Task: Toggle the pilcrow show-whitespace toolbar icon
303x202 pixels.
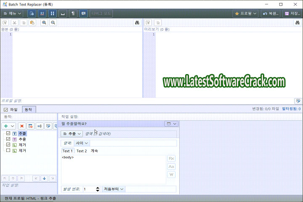Action: 74,13
